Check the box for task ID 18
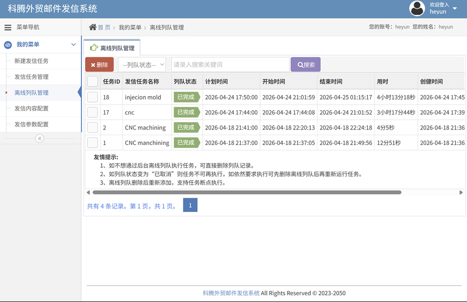 tap(92, 97)
